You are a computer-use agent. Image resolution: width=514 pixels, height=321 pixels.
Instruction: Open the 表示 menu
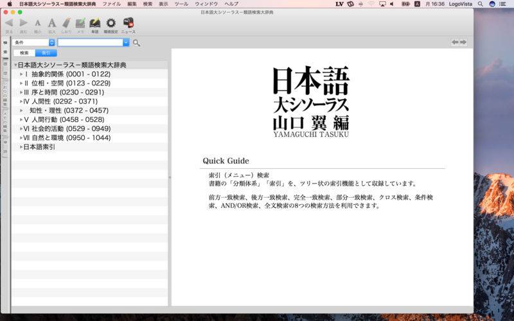pos(164,4)
